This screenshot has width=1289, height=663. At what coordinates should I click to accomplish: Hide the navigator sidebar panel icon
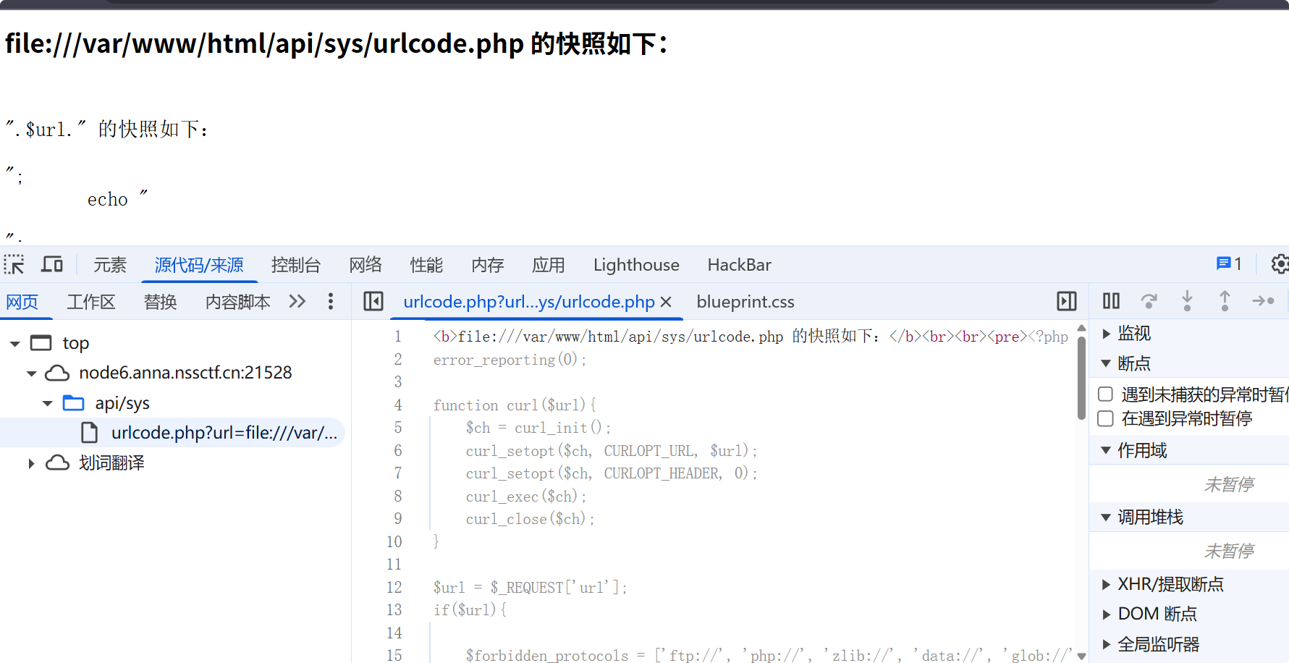[373, 301]
